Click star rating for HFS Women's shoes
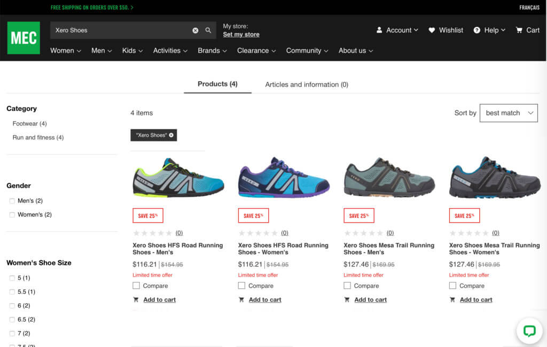 (x=258, y=233)
